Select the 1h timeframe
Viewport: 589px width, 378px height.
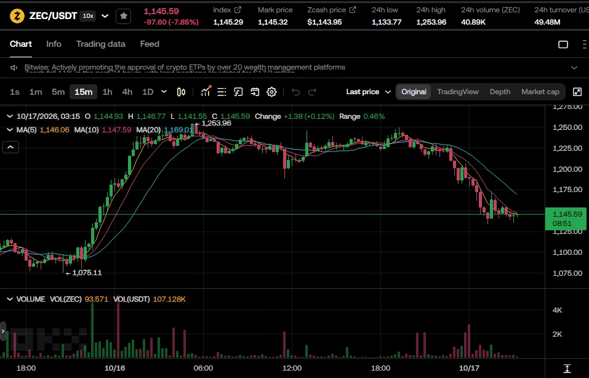[108, 92]
